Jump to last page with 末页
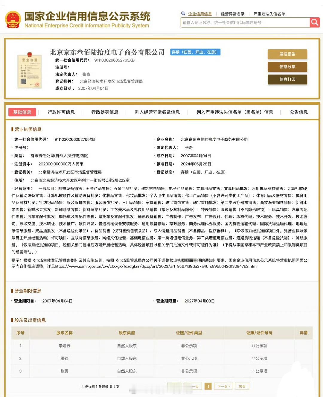323x397 pixels. pyautogui.click(x=242, y=386)
